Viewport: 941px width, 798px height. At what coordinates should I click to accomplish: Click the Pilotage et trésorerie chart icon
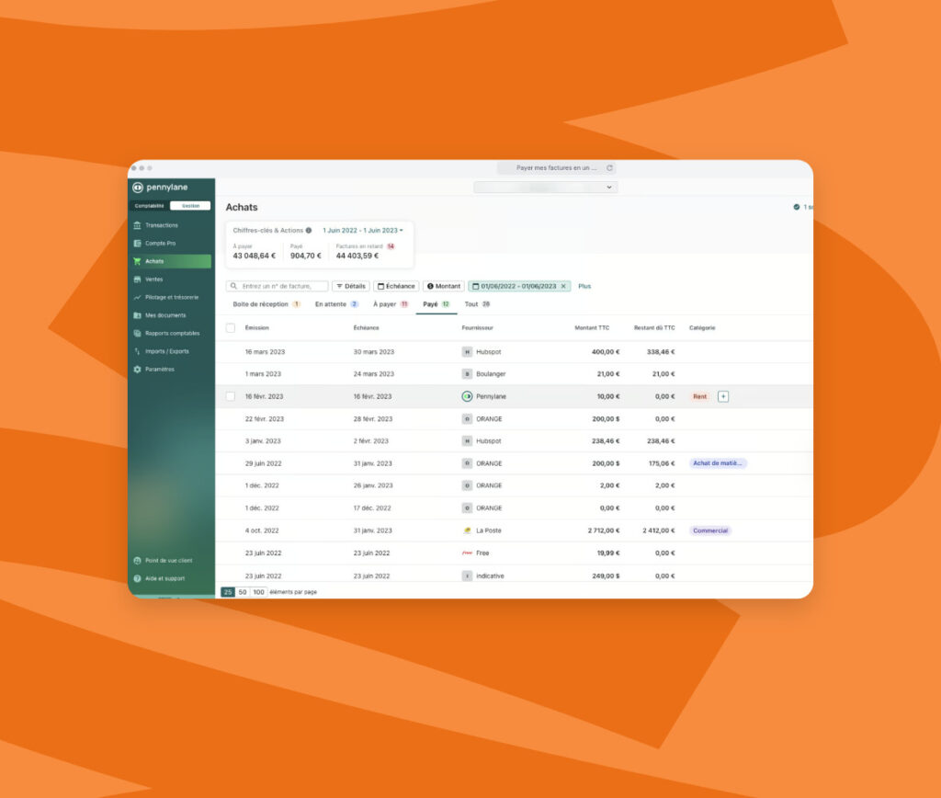click(137, 297)
